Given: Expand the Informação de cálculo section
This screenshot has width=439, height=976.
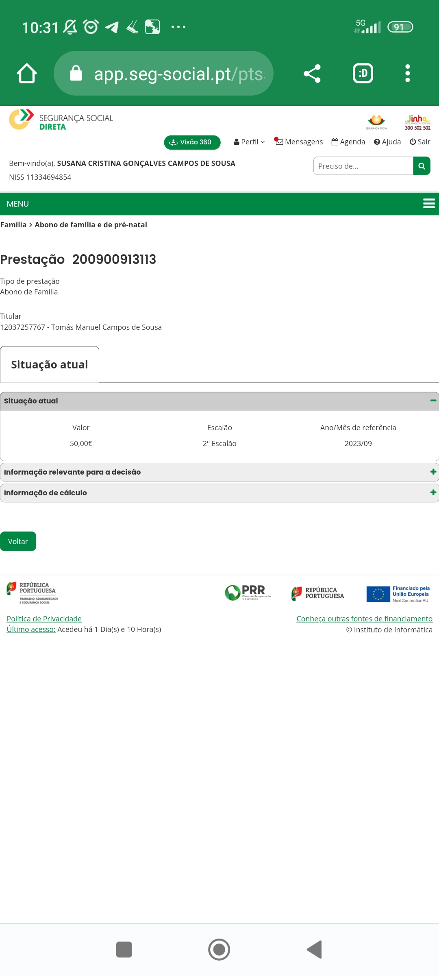Looking at the screenshot, I should [219, 493].
